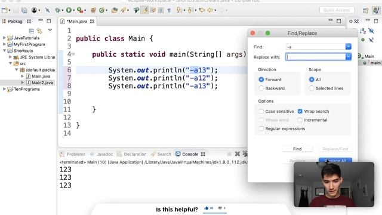Switch to the Search tab
Image resolution: width=382 pixels, height=215 pixels.
click(161, 154)
